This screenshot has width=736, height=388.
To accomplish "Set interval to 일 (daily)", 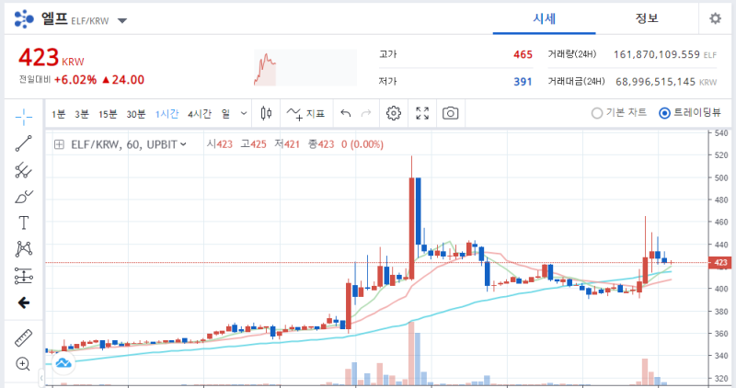I will coord(225,114).
